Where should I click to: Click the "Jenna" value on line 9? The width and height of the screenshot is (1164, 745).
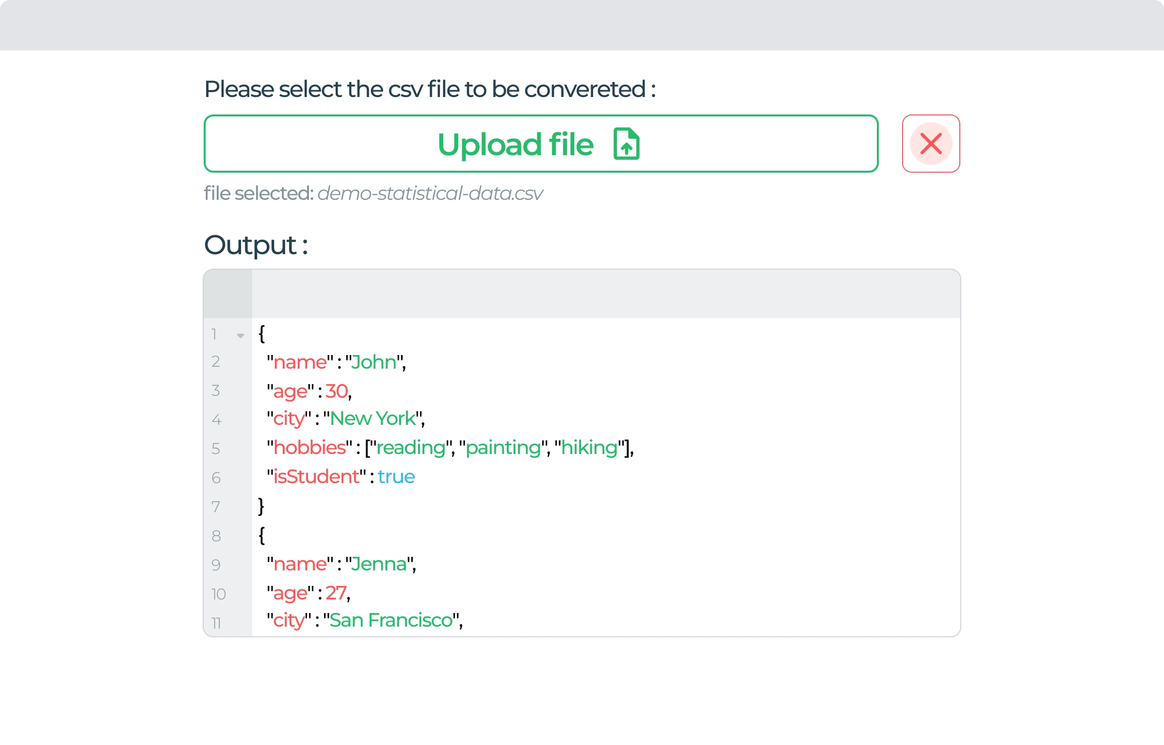click(x=378, y=564)
